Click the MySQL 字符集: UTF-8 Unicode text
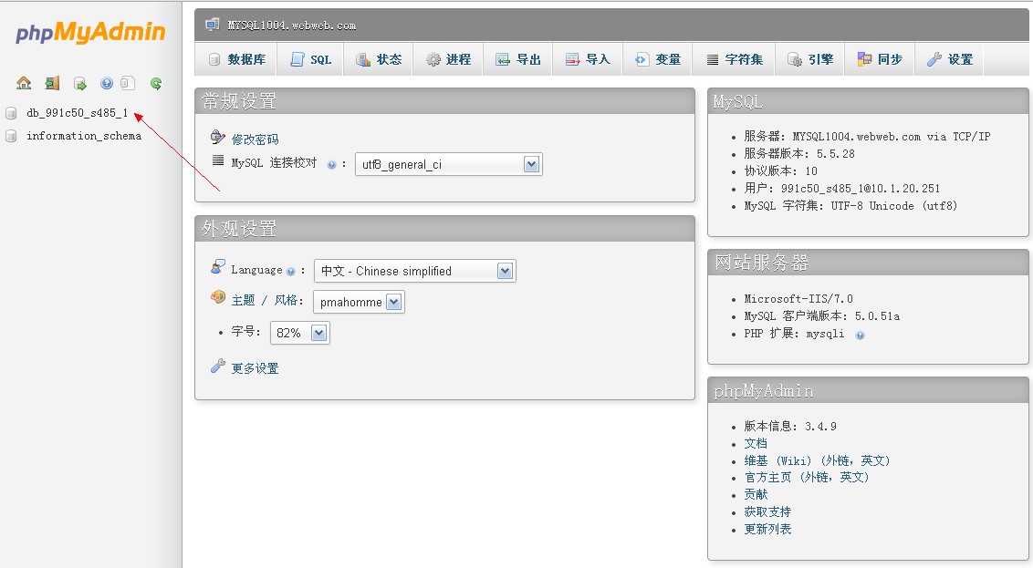 tap(850, 206)
